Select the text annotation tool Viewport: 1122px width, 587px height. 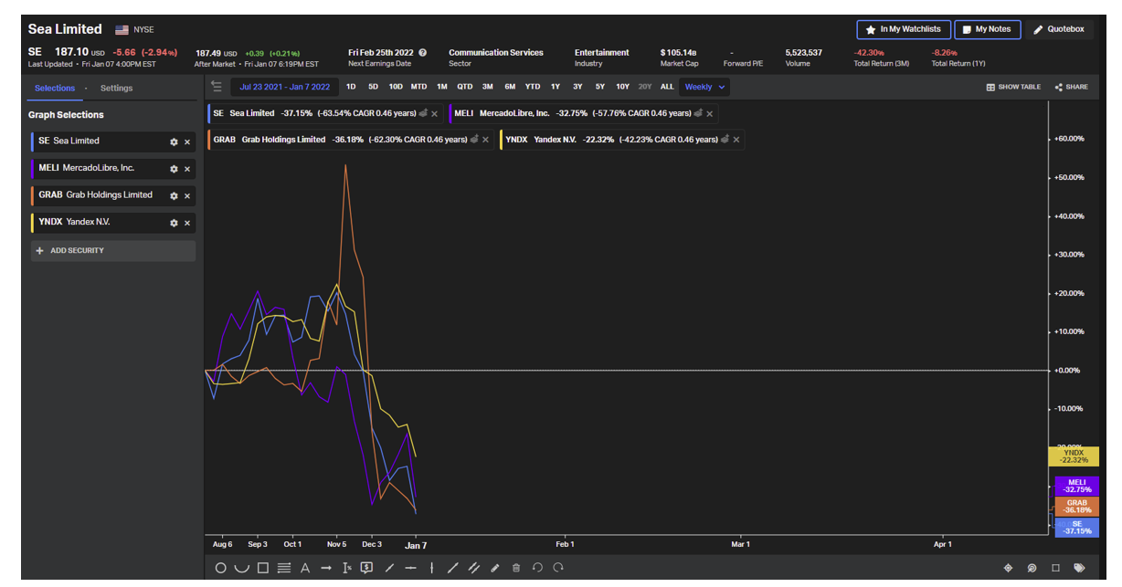[x=305, y=568]
